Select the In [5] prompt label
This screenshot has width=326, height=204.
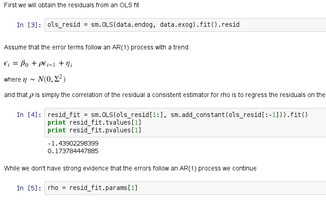coord(29,188)
